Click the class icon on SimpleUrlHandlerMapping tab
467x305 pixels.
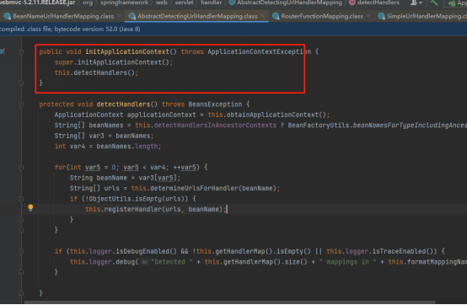(x=381, y=16)
